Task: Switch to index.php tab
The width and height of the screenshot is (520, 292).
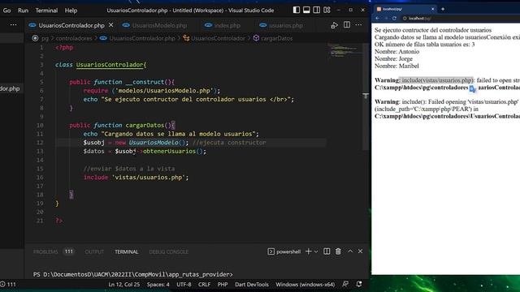Action: (223, 25)
